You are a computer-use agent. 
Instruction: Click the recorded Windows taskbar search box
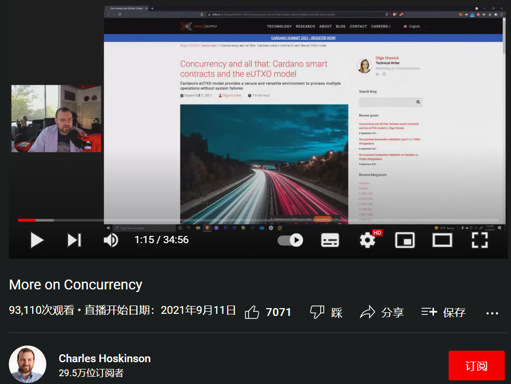[x=145, y=228]
